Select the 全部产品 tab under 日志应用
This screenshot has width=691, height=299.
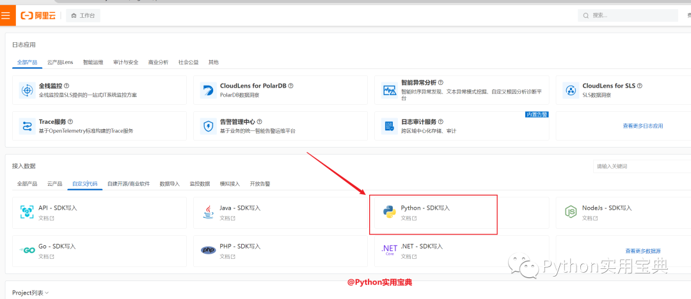point(27,62)
